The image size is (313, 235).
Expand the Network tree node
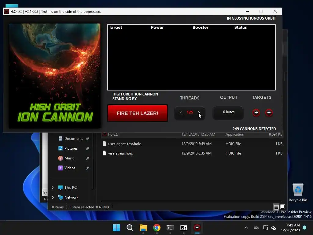point(53,197)
